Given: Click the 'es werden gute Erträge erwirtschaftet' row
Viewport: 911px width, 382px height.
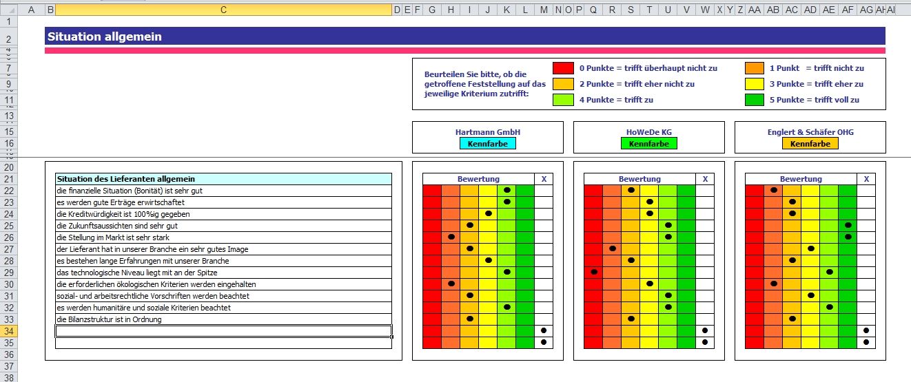Looking at the screenshot, I should (x=223, y=202).
